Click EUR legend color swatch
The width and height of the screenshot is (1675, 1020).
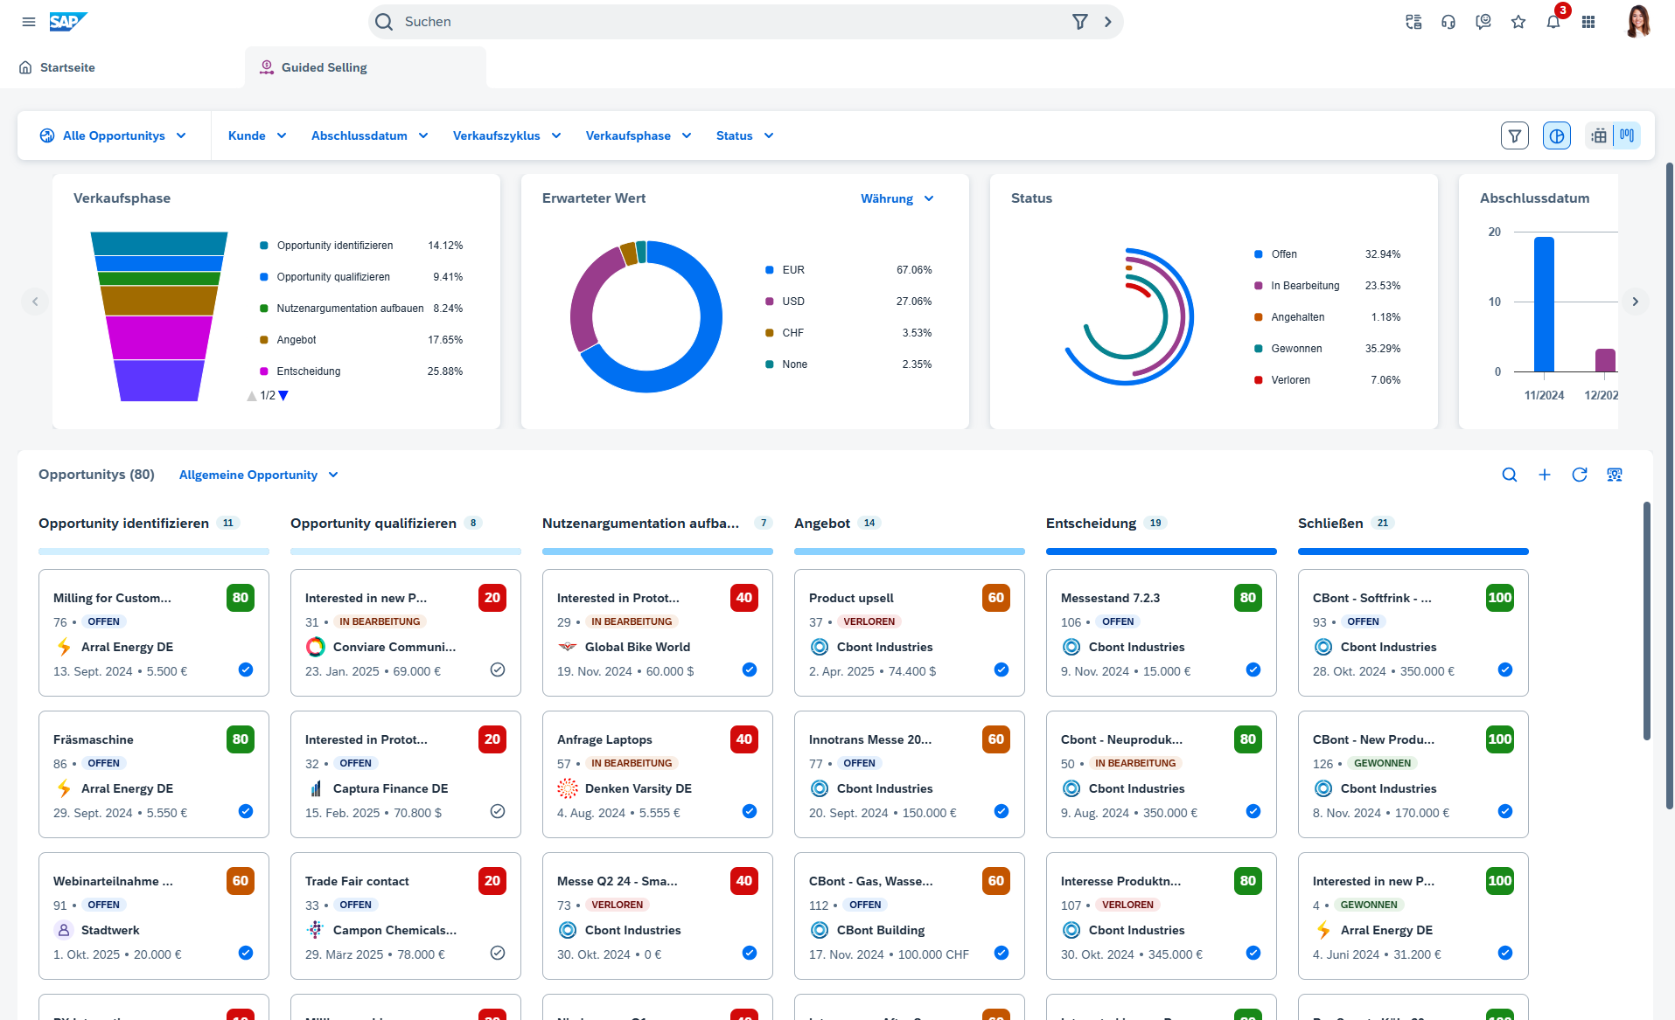[770, 270]
